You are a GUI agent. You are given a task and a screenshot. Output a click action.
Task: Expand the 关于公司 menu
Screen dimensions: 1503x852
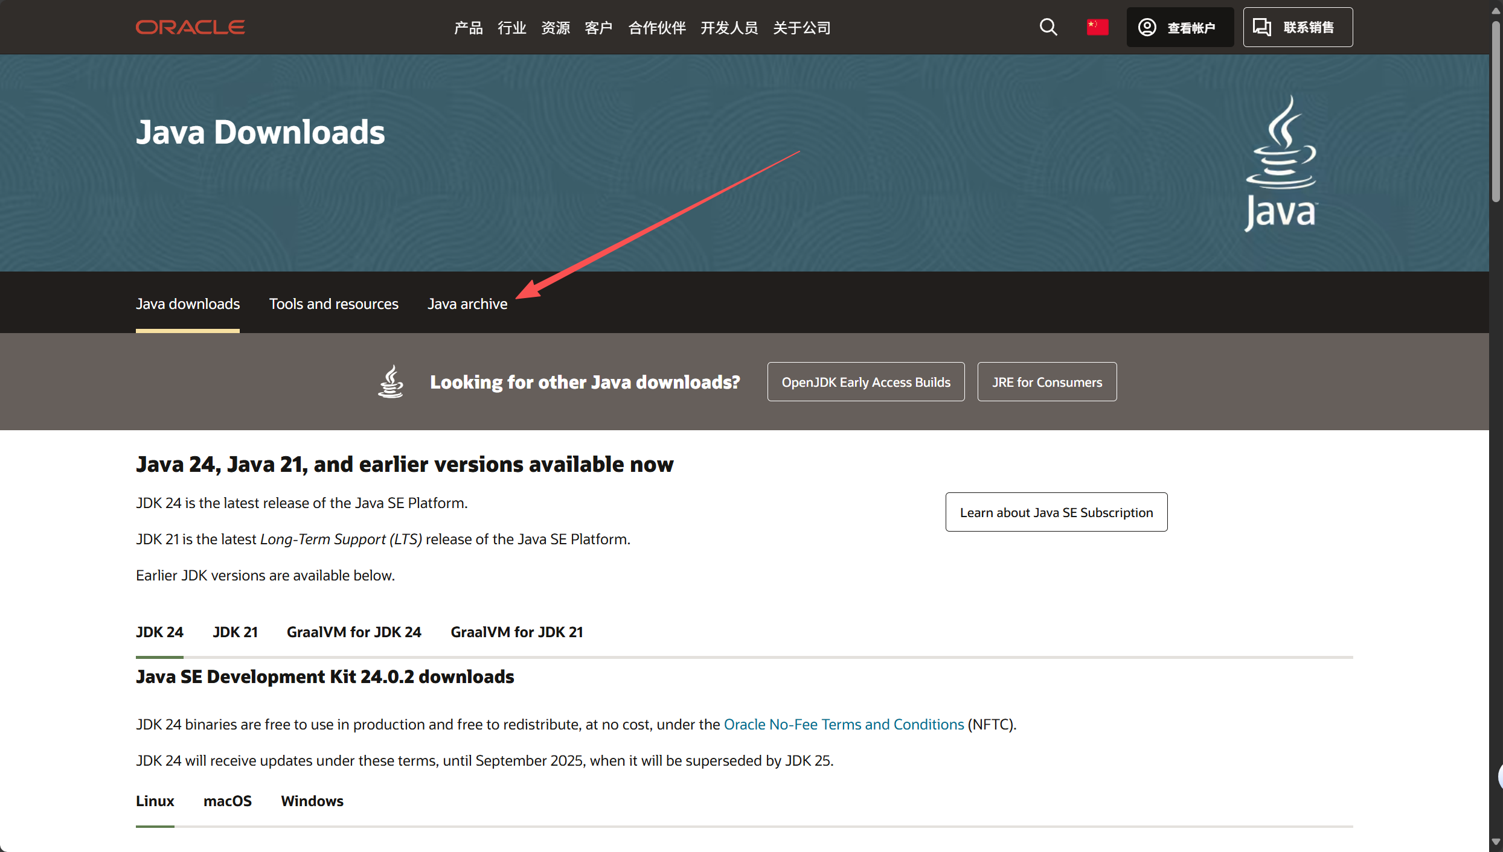coord(801,28)
